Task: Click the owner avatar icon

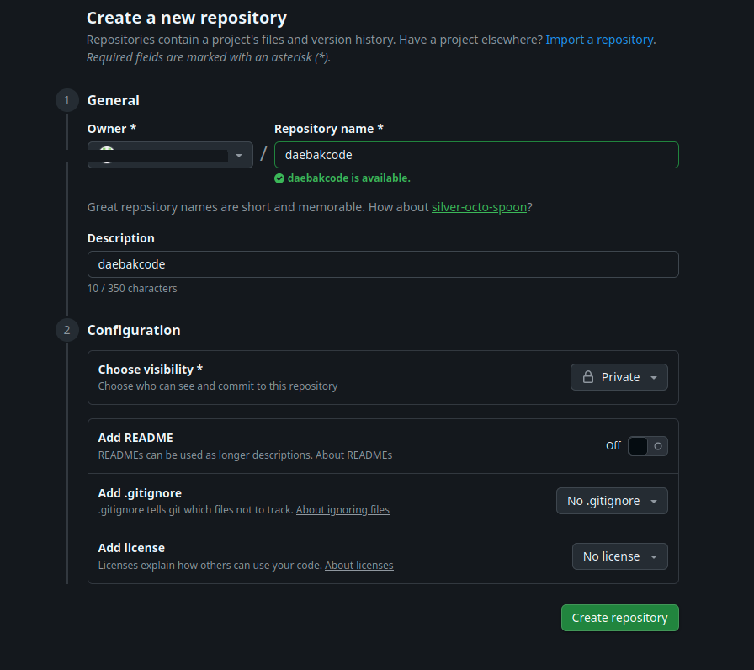Action: (106, 155)
